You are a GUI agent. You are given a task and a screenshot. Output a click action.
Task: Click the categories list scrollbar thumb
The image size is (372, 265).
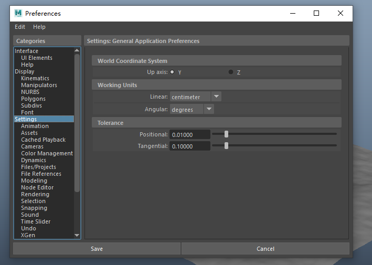point(77,123)
